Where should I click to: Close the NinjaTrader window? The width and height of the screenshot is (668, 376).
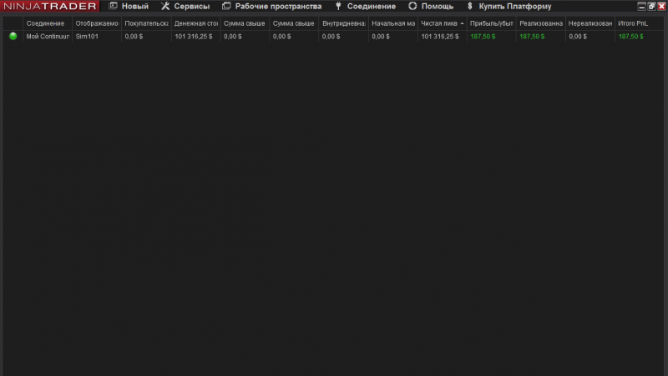pos(661,6)
